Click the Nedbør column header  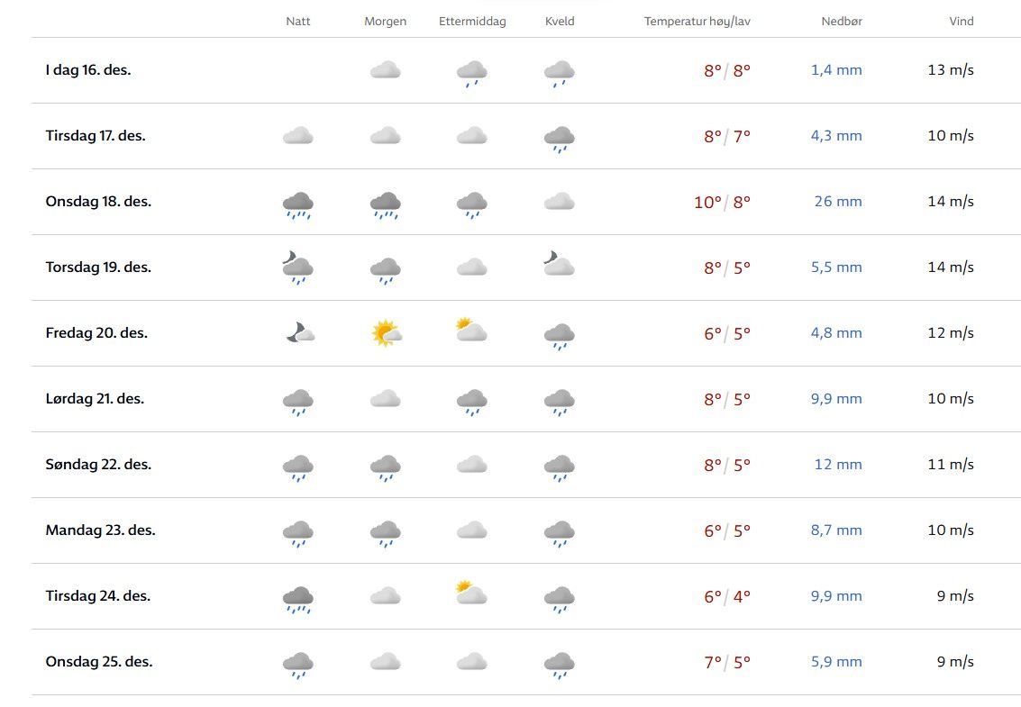pos(842,22)
